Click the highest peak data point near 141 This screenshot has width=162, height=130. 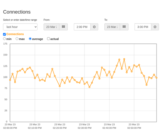click(124, 59)
